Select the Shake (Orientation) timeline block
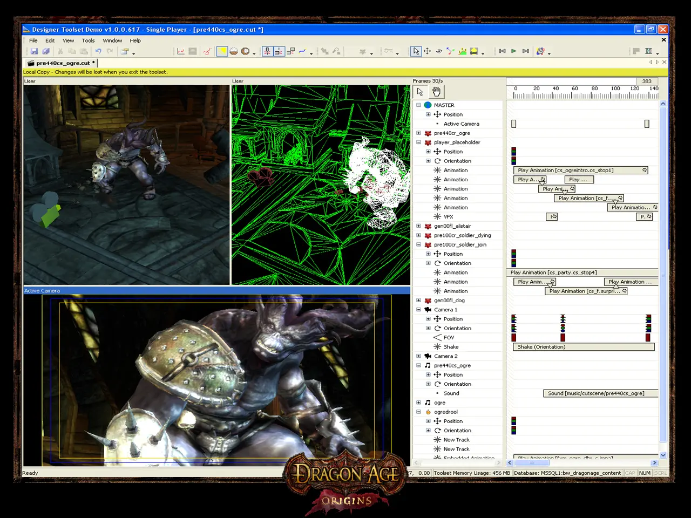 click(584, 347)
